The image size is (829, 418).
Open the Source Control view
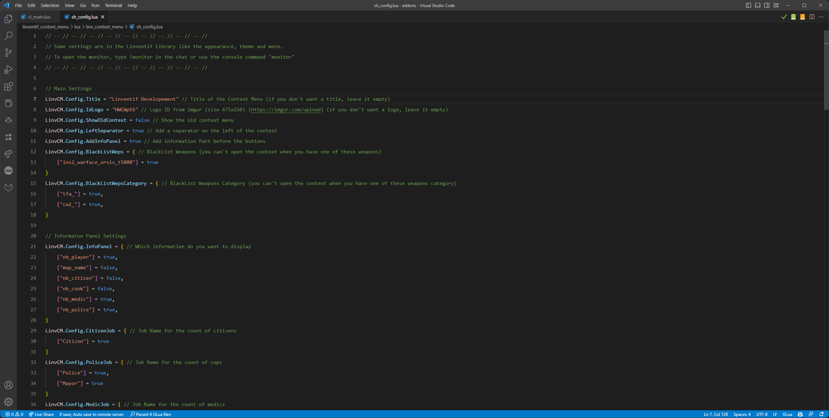pyautogui.click(x=8, y=53)
